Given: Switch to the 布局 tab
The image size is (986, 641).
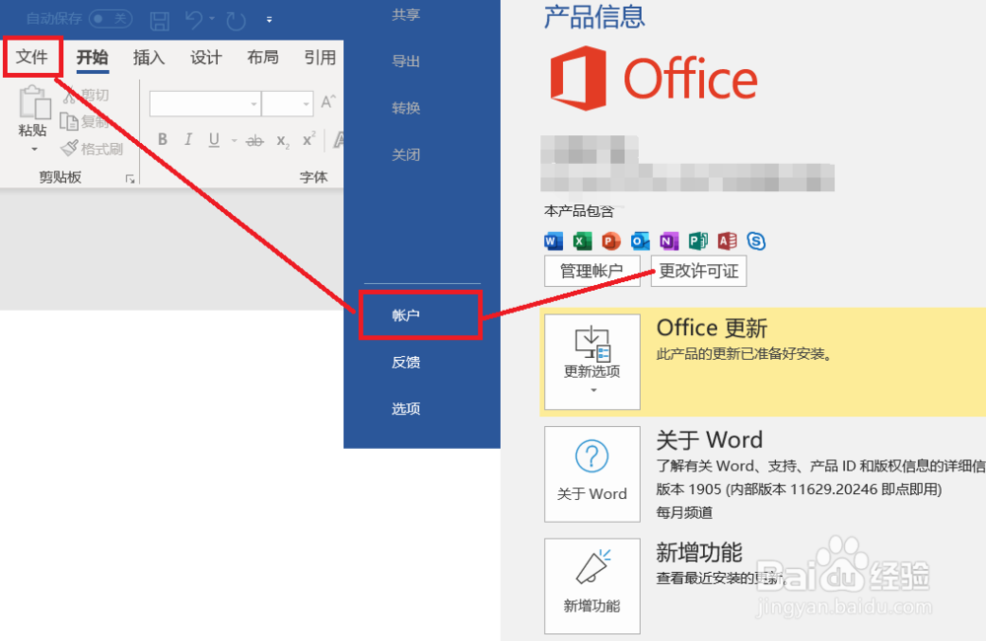Looking at the screenshot, I should (x=263, y=57).
